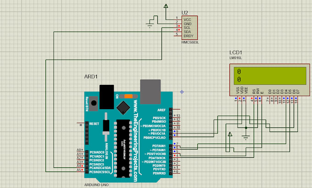Click the SDA pin label on U2
Screen dimensions: 312x188
pos(187,32)
